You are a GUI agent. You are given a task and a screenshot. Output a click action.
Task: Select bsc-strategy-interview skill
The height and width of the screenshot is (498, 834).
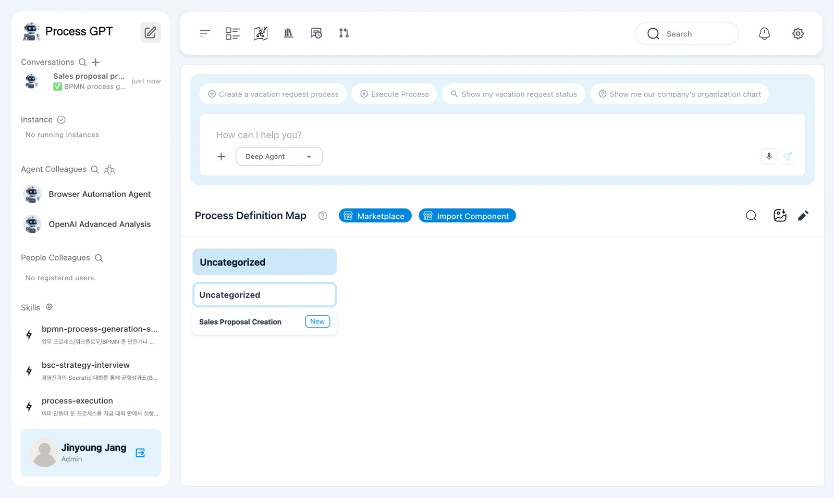(x=91, y=371)
